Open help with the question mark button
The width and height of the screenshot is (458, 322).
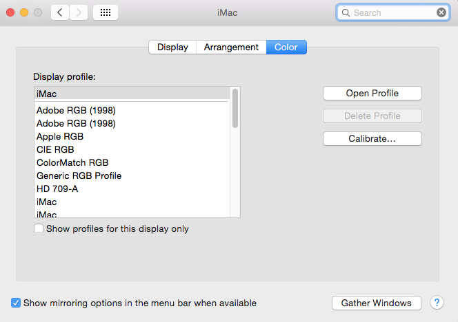click(437, 303)
